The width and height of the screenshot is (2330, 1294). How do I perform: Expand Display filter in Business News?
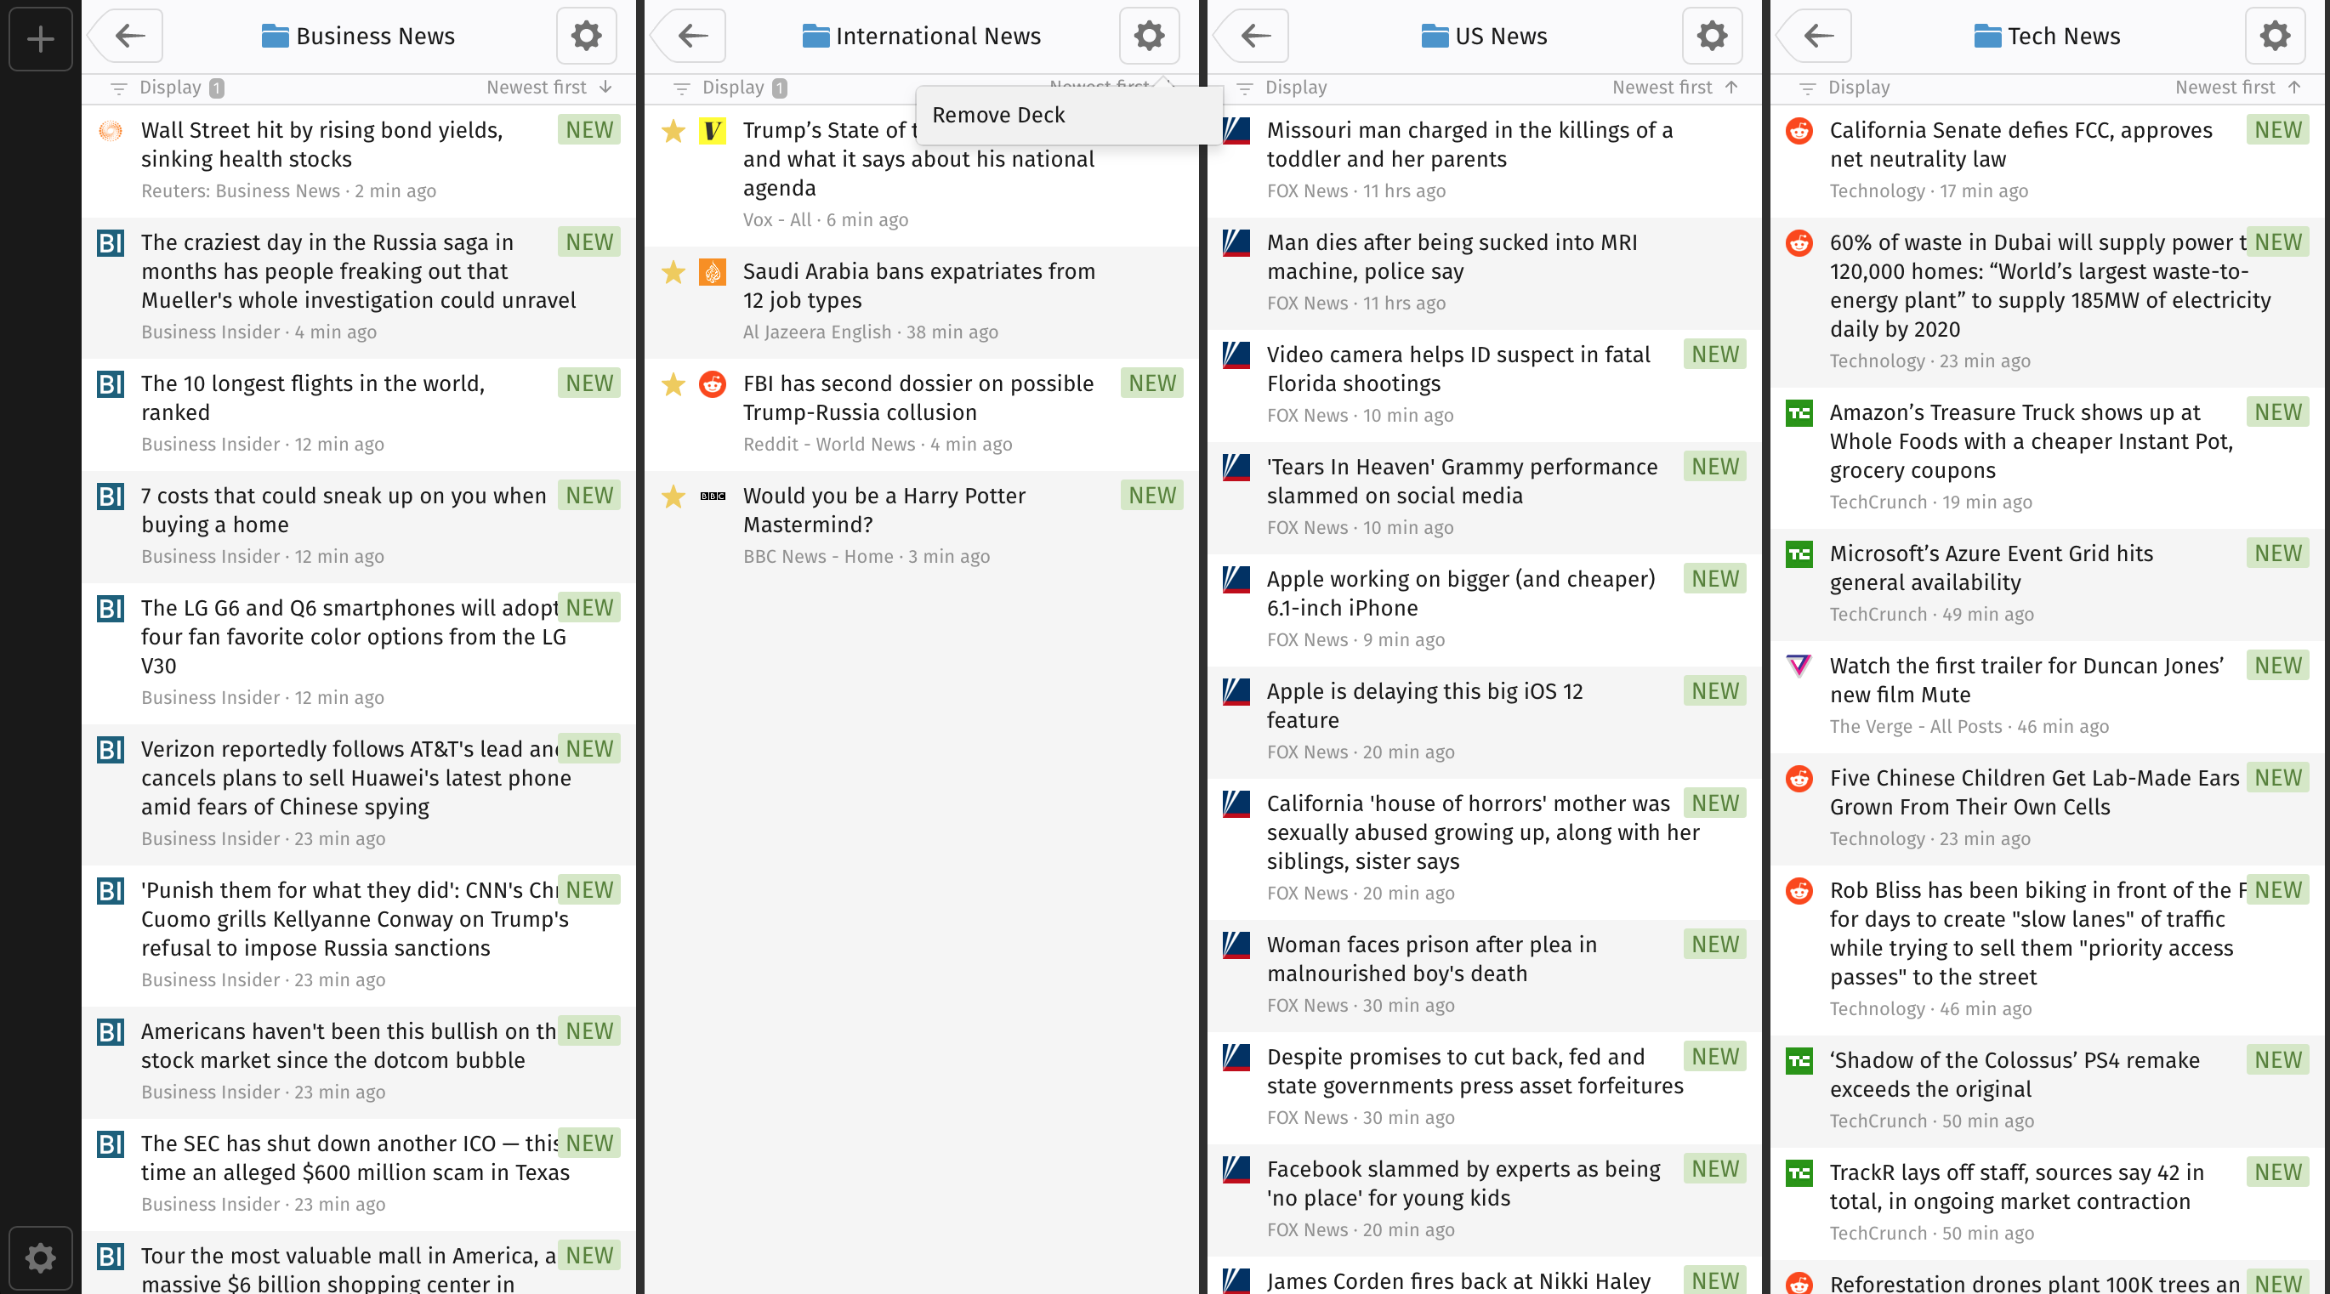click(x=168, y=87)
